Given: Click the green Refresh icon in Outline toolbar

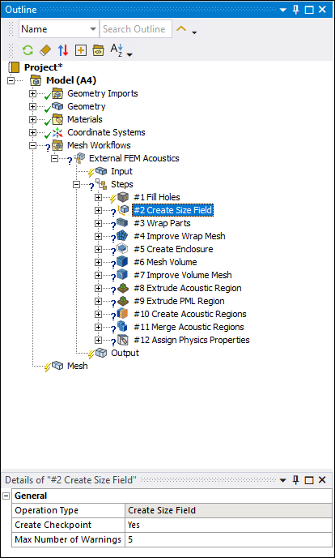Looking at the screenshot, I should tap(28, 50).
